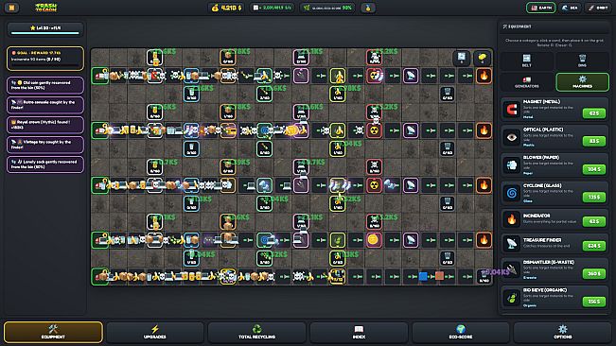Click treasure finder dish on third belt row
The width and height of the screenshot is (616, 346).
(x=411, y=185)
